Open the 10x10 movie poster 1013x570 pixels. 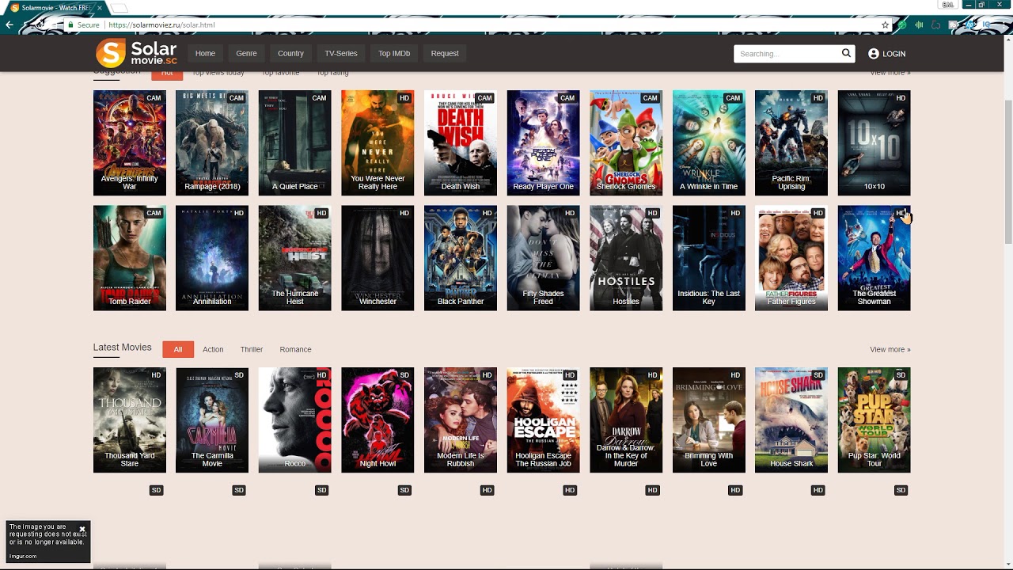pyautogui.click(x=875, y=142)
